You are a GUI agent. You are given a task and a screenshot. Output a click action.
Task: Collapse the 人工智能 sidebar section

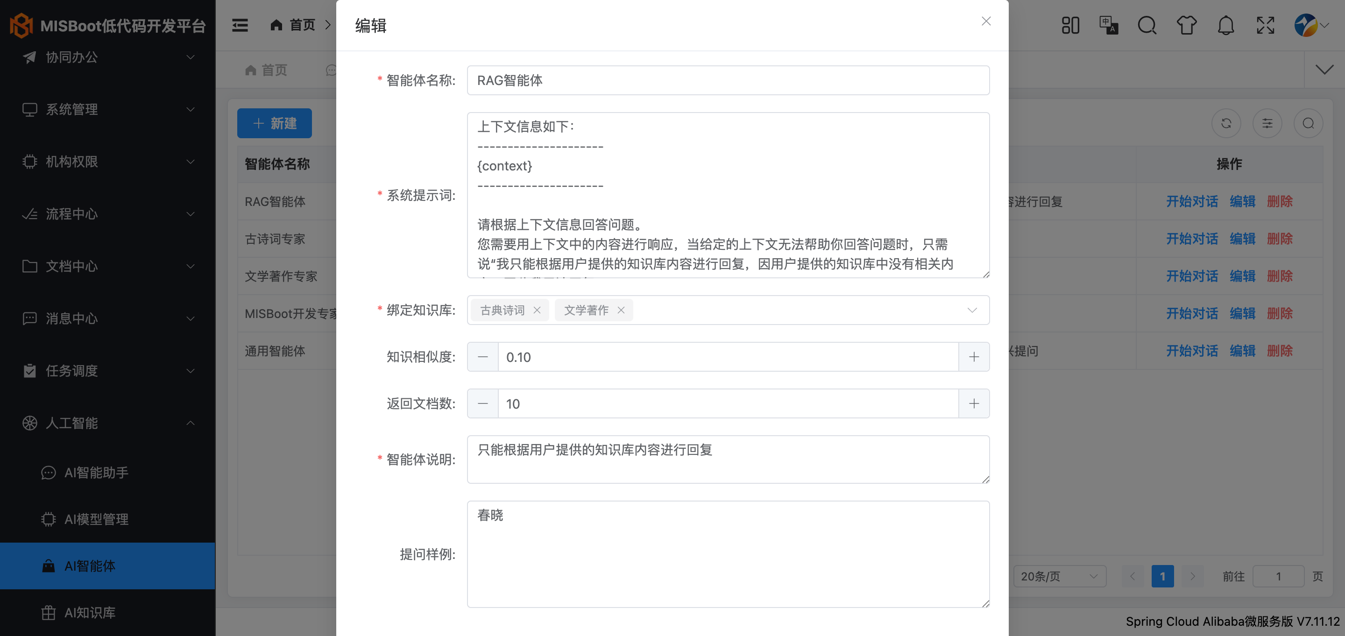pyautogui.click(x=107, y=423)
